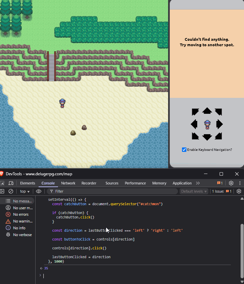The image size is (244, 284).
Task: Click the trainer character on the beach map
Action: point(62,103)
